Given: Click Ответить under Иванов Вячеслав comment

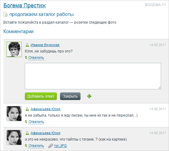Looking at the screenshot, I should 36,58.
